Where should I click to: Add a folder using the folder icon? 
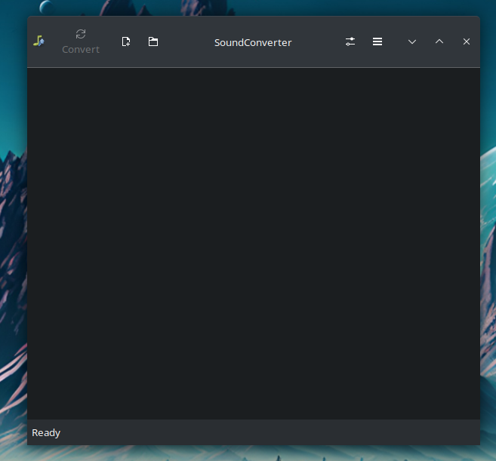tap(153, 41)
